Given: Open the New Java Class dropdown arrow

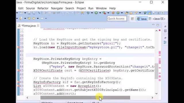Looking at the screenshot, I should pos(122,13).
